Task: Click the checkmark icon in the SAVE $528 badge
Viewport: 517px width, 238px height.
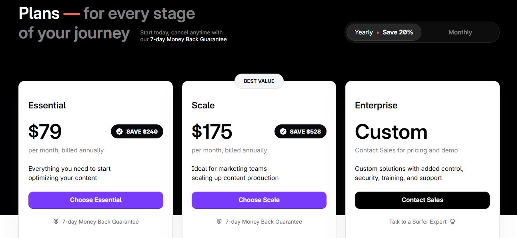Action: tap(283, 132)
